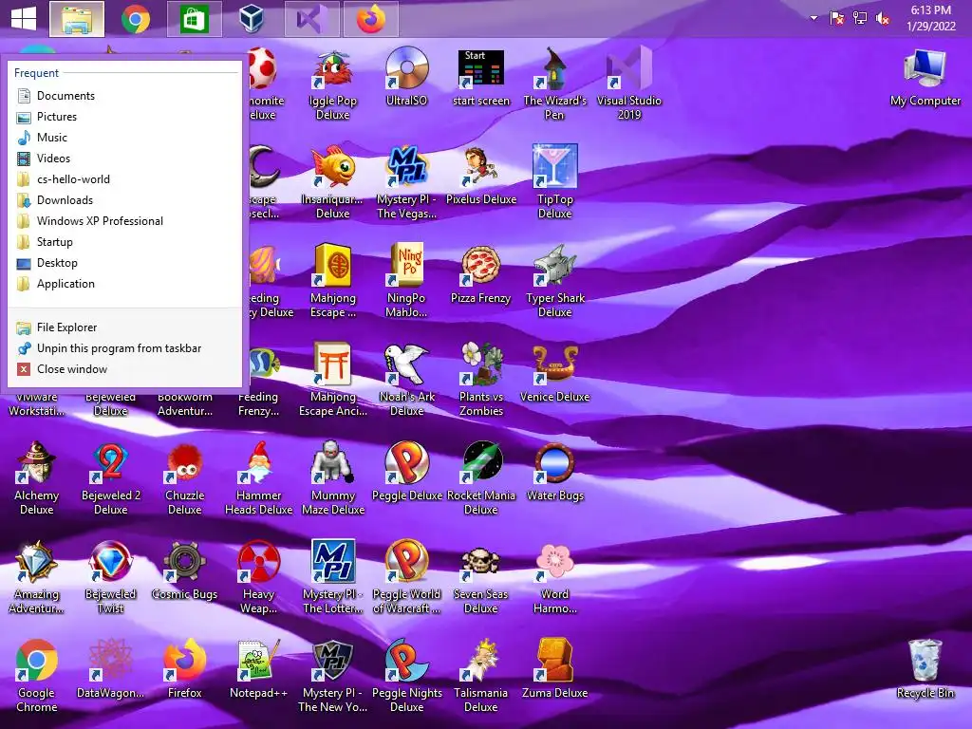Open the Store taskbar icon
The image size is (972, 729).
(x=195, y=19)
